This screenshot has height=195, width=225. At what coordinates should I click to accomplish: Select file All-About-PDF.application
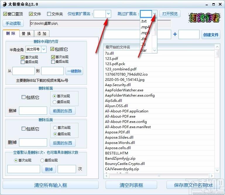(159, 111)
